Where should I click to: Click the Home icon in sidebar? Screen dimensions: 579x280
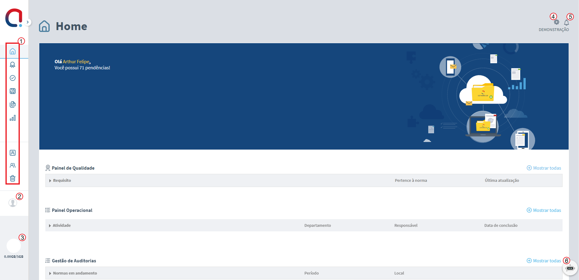[12, 51]
